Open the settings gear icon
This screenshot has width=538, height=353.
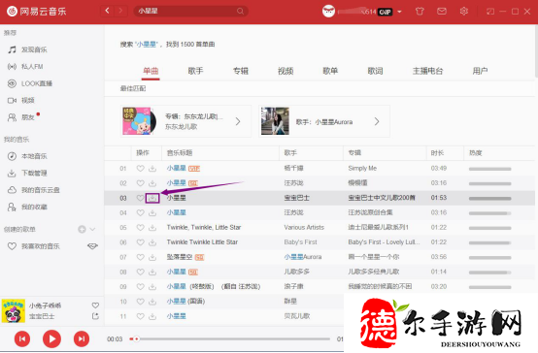tap(464, 12)
